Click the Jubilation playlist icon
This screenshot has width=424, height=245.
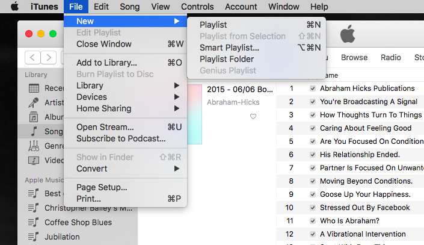click(34, 237)
